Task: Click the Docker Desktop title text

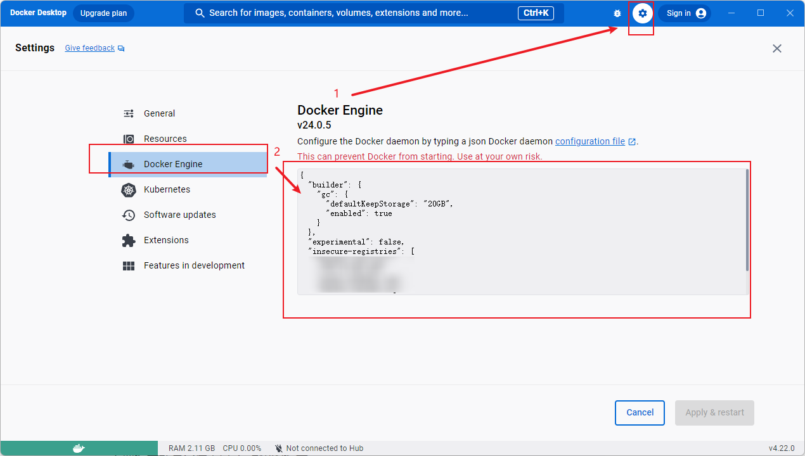Action: [x=38, y=13]
